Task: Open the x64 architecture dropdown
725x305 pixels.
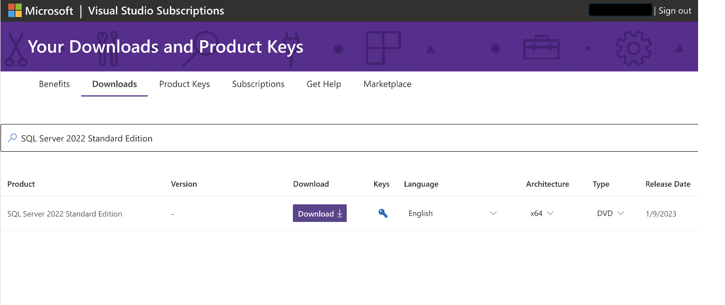Action: (542, 213)
